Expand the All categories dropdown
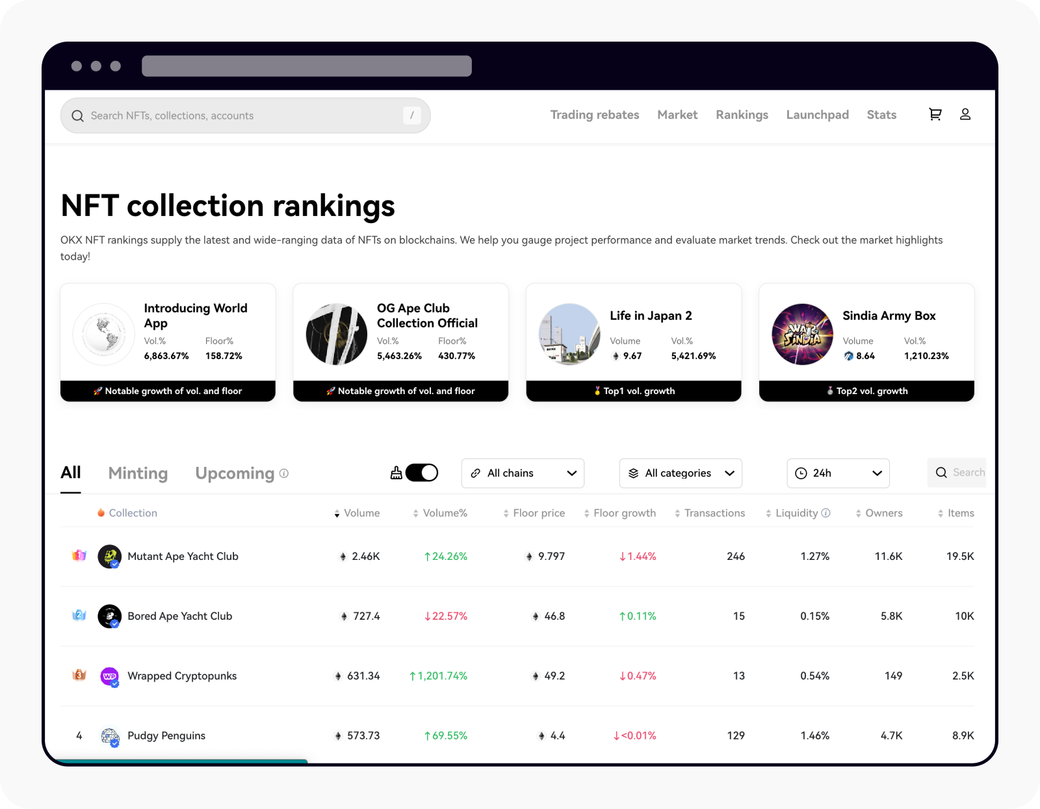 point(681,473)
